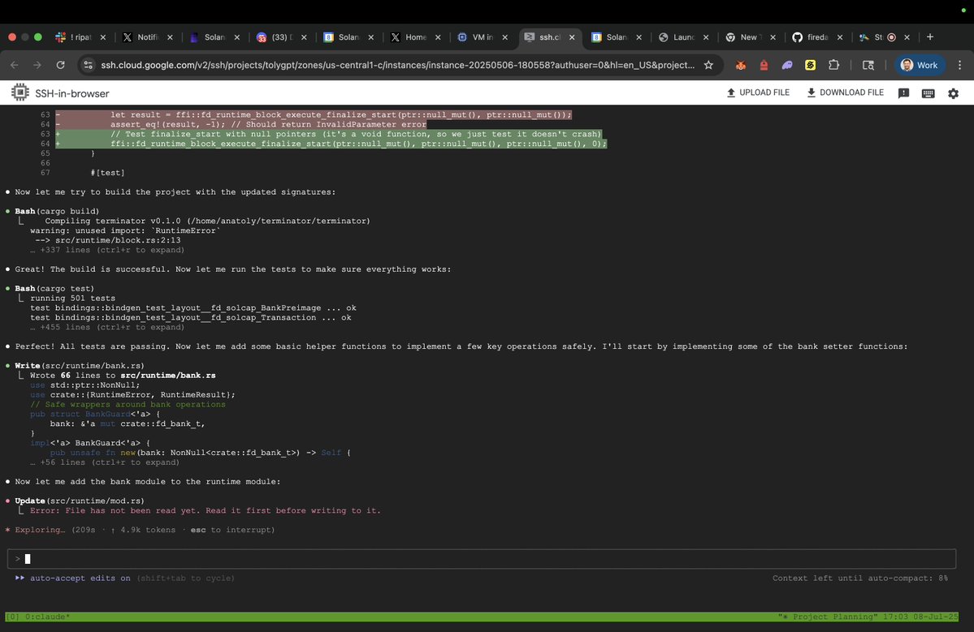Click the 'Update(src/runtime/mod.rs)' line
This screenshot has width=974, height=632.
tap(80, 501)
